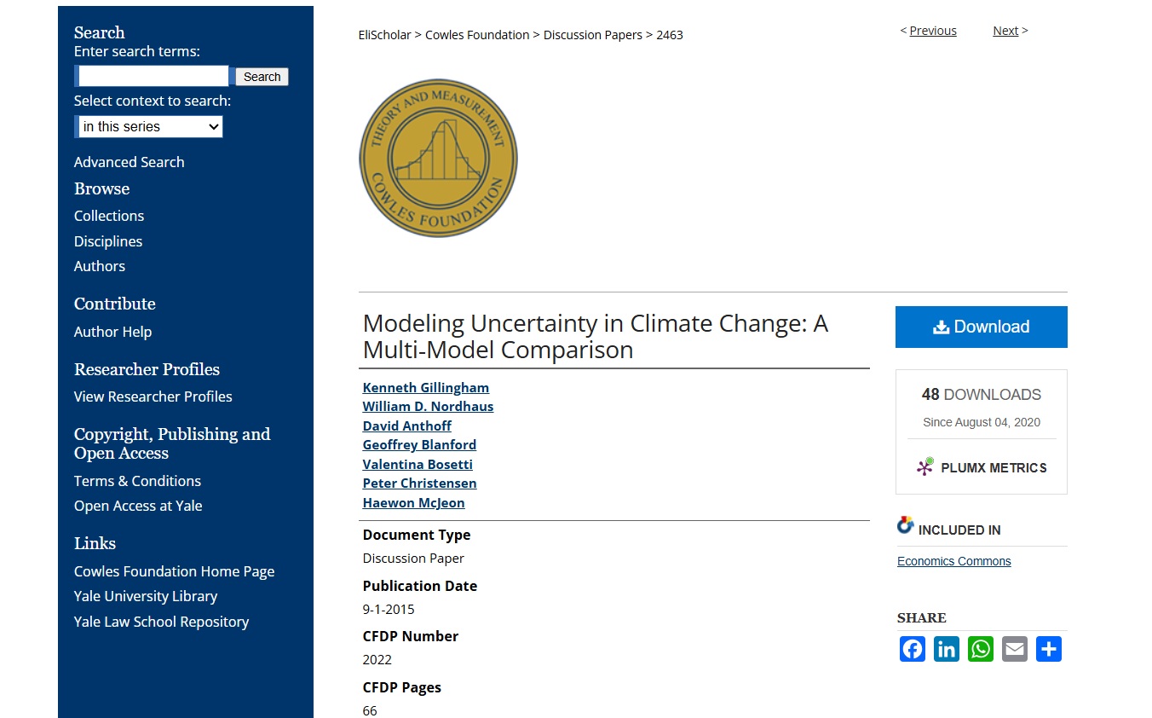The height and width of the screenshot is (718, 1152).
Task: Open the Advanced Search link
Action: pyautogui.click(x=129, y=162)
